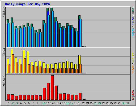Click day label 18
Screen dimensions: 136x106
[76, 103]
